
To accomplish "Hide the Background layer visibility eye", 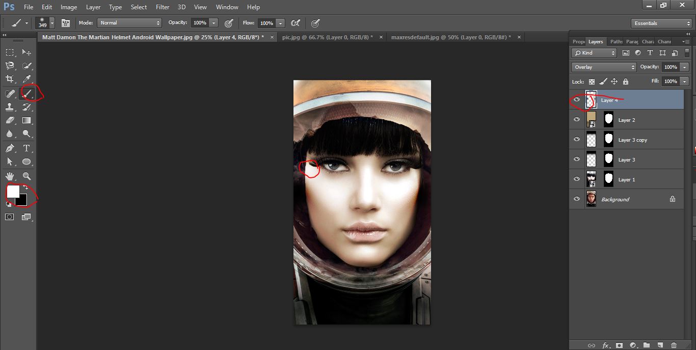I will [577, 199].
